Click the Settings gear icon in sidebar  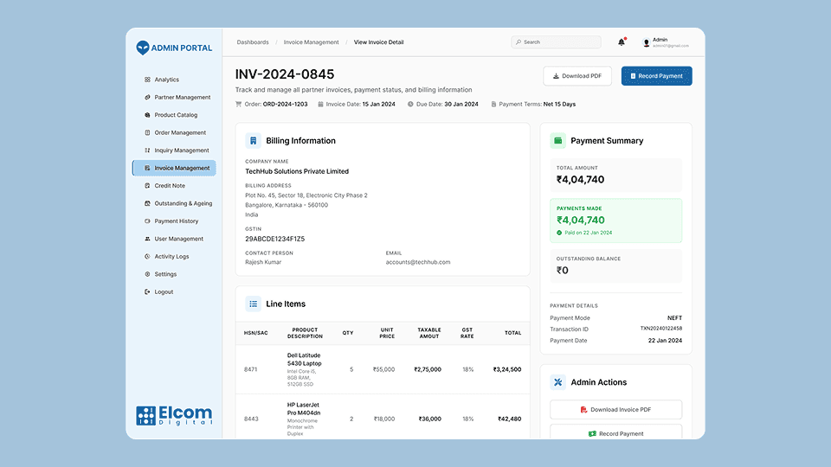coord(147,274)
